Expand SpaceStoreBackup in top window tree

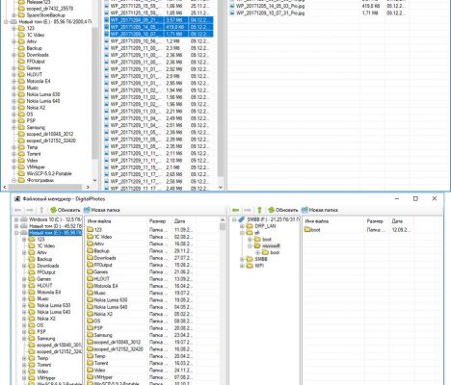(x=13, y=15)
